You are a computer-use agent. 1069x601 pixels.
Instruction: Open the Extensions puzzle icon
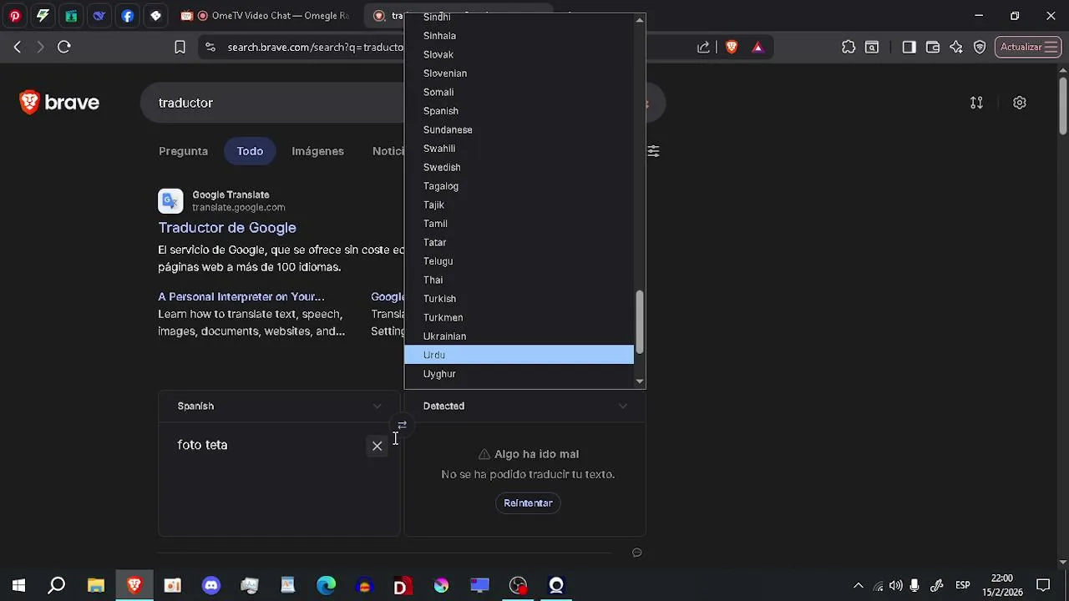849,48
